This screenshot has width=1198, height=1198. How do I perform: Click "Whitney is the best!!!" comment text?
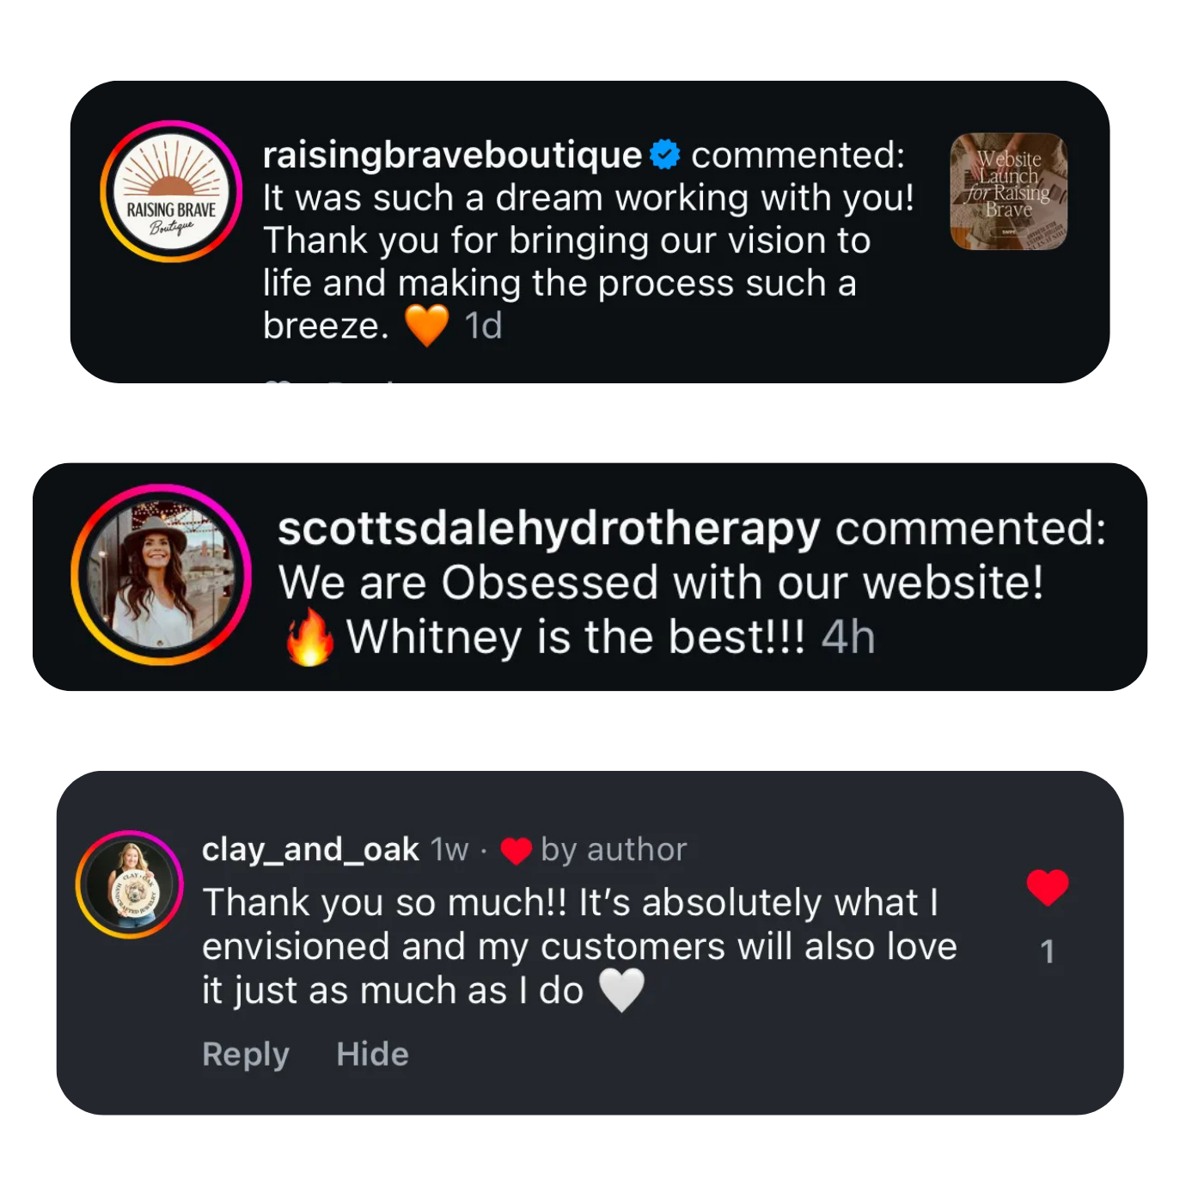click(x=575, y=638)
